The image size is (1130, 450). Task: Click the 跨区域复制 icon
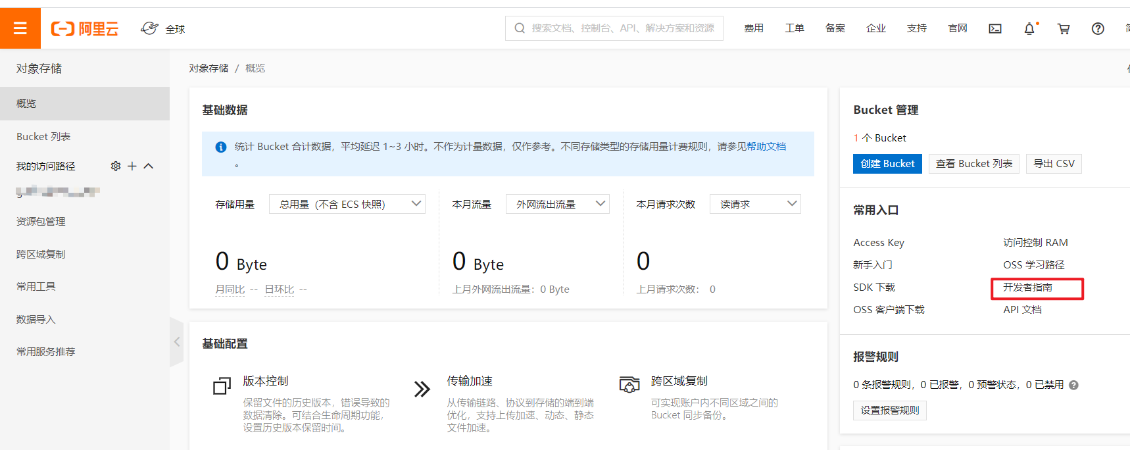(629, 384)
